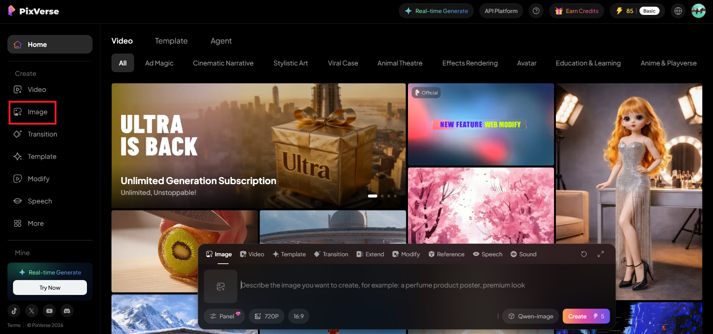Filter gallery by Stylistic Art
The image size is (713, 334).
point(291,63)
